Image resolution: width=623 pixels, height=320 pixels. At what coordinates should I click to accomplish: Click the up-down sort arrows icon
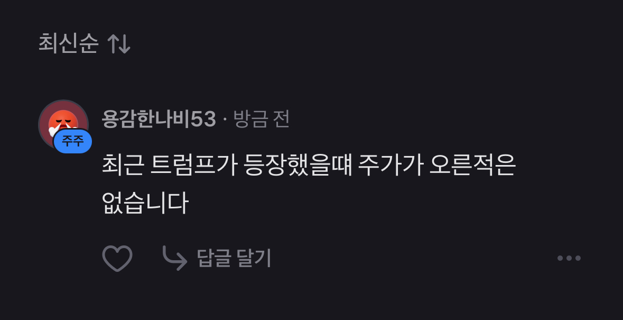pos(118,43)
